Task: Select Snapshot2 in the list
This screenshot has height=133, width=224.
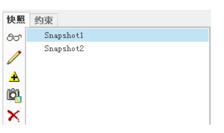Action: click(118, 49)
